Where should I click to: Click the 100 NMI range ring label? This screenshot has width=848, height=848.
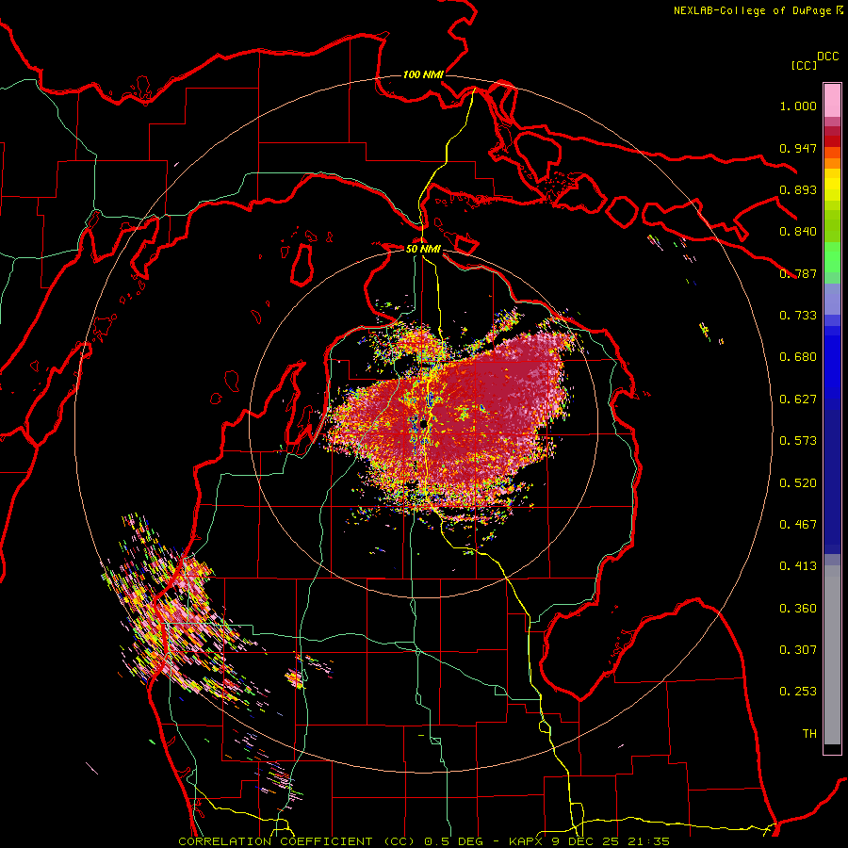(423, 74)
